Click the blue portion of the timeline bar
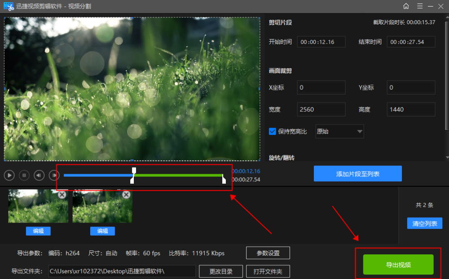This screenshot has width=449, height=279. [x=98, y=175]
